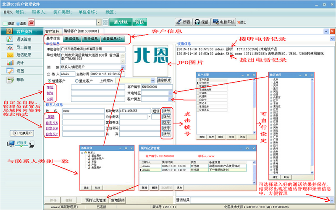Image resolution: width=336 pixels, height=210 pixels.
Task: Select the 编辑客户[KH15000001] document tab
Action: (x=81, y=31)
